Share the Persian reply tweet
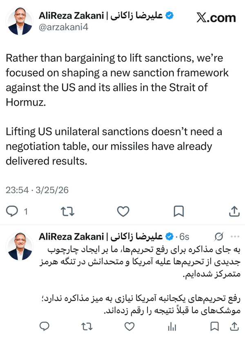245x342 pixels. 235,326
